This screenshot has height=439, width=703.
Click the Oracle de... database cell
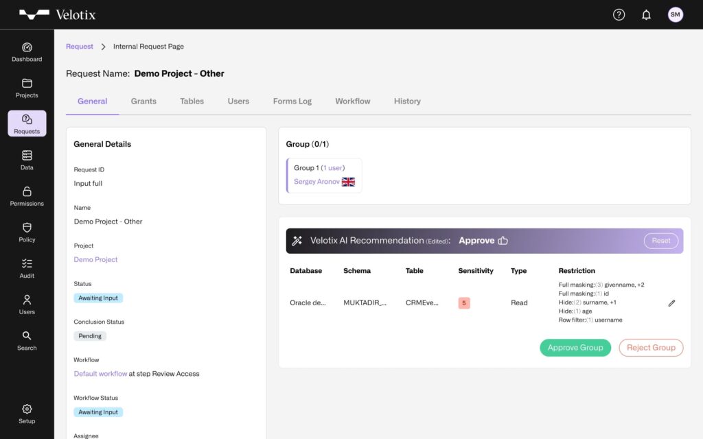tap(308, 302)
